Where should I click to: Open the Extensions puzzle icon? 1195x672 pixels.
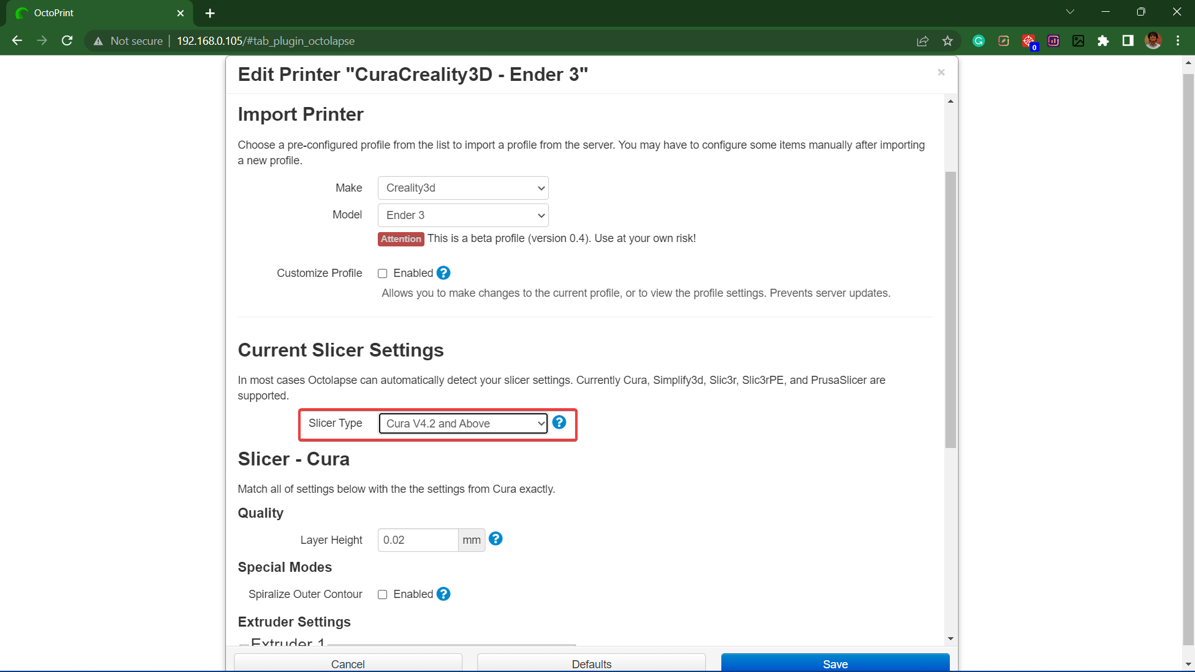1103,41
